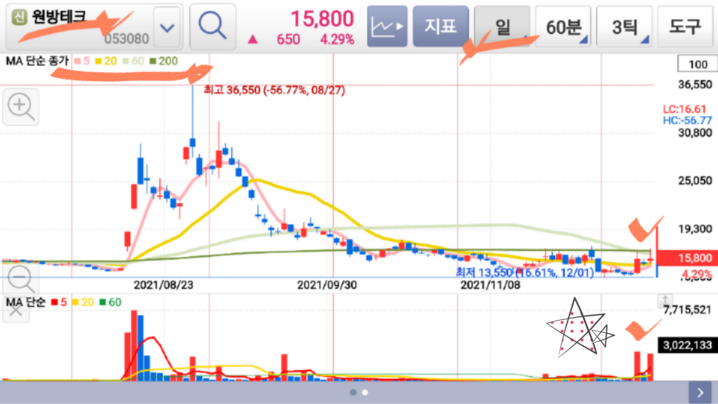Zoom in the chart with plus magnifier

[x=21, y=107]
